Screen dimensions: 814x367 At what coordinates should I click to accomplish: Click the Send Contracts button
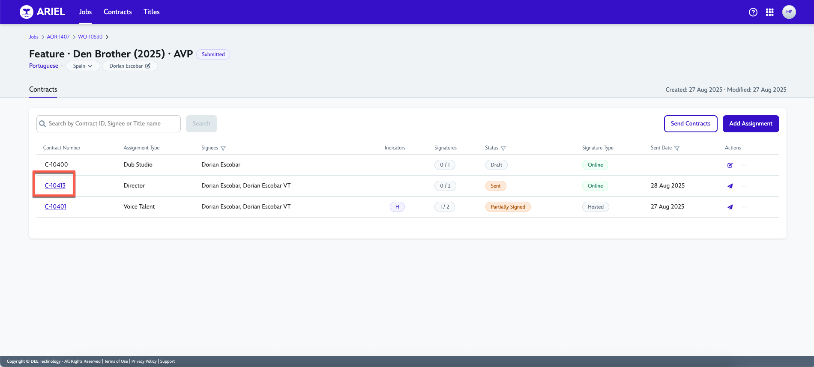tap(690, 124)
